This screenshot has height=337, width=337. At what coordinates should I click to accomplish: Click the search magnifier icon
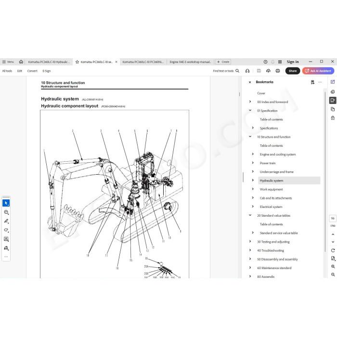tap(237, 71)
